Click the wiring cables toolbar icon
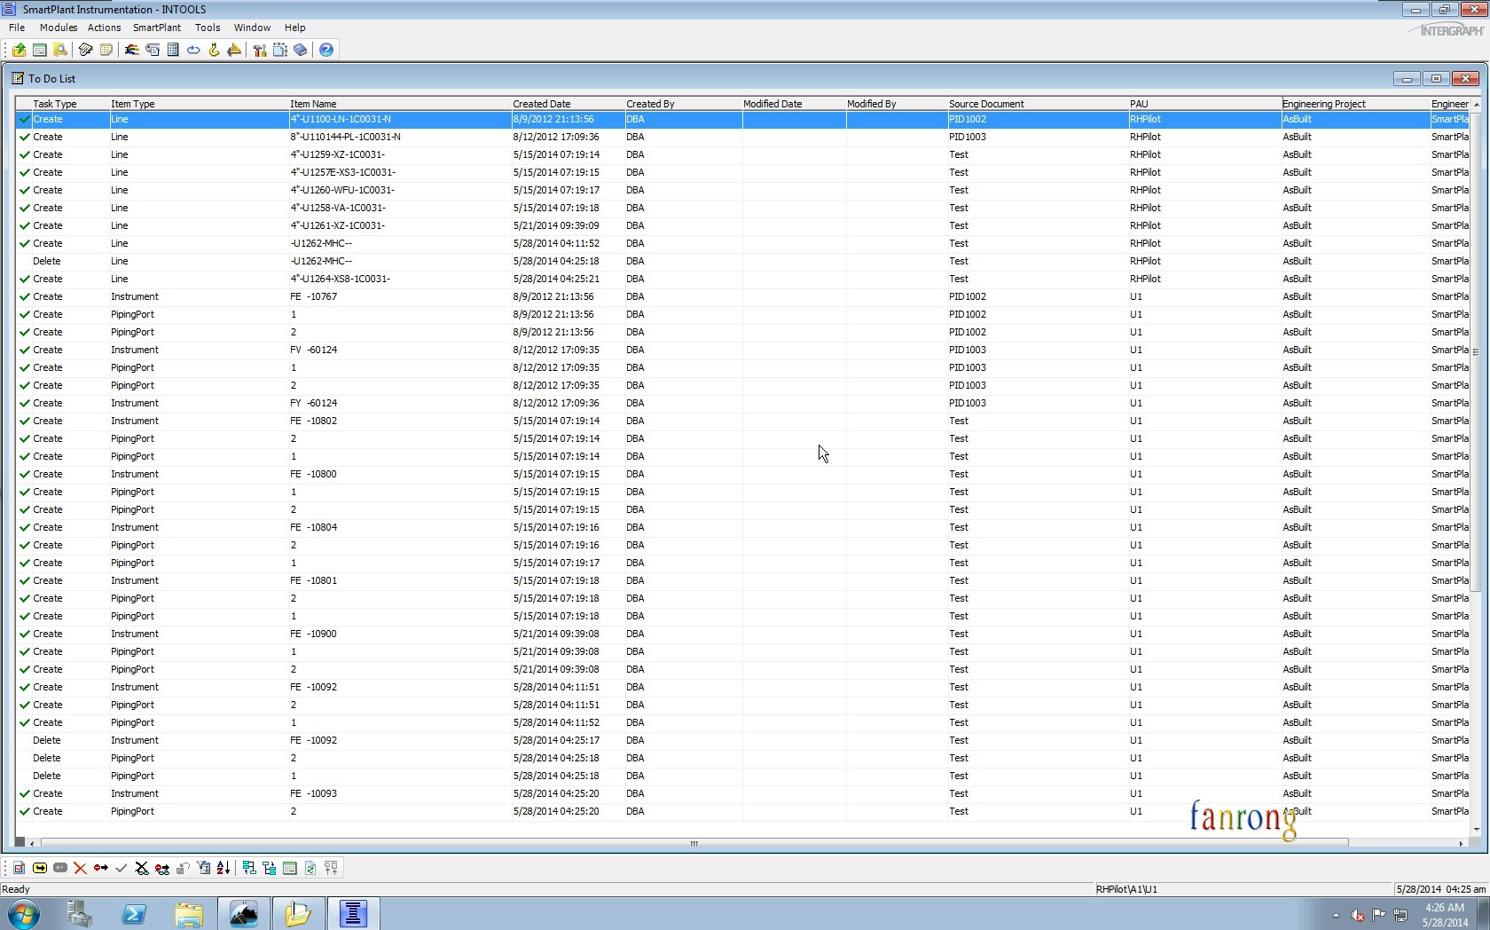 pyautogui.click(x=132, y=50)
